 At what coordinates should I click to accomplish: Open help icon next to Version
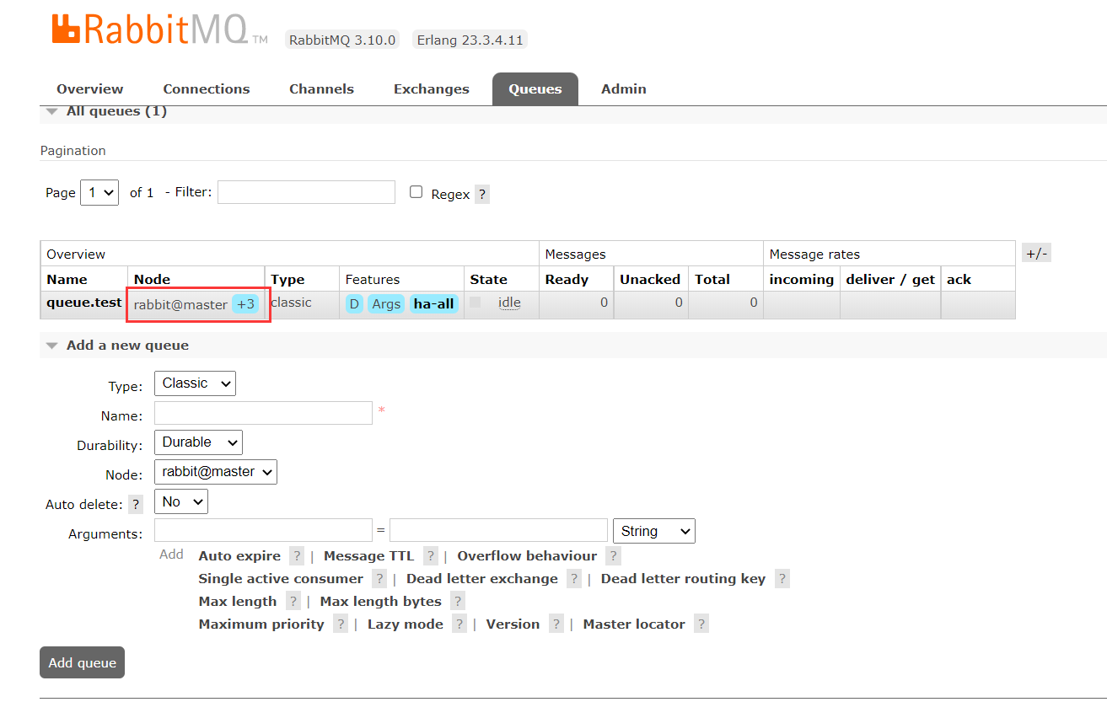[556, 624]
